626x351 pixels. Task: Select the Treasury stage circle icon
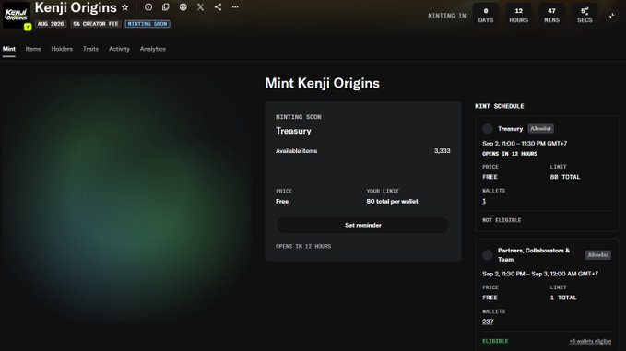[x=487, y=128]
